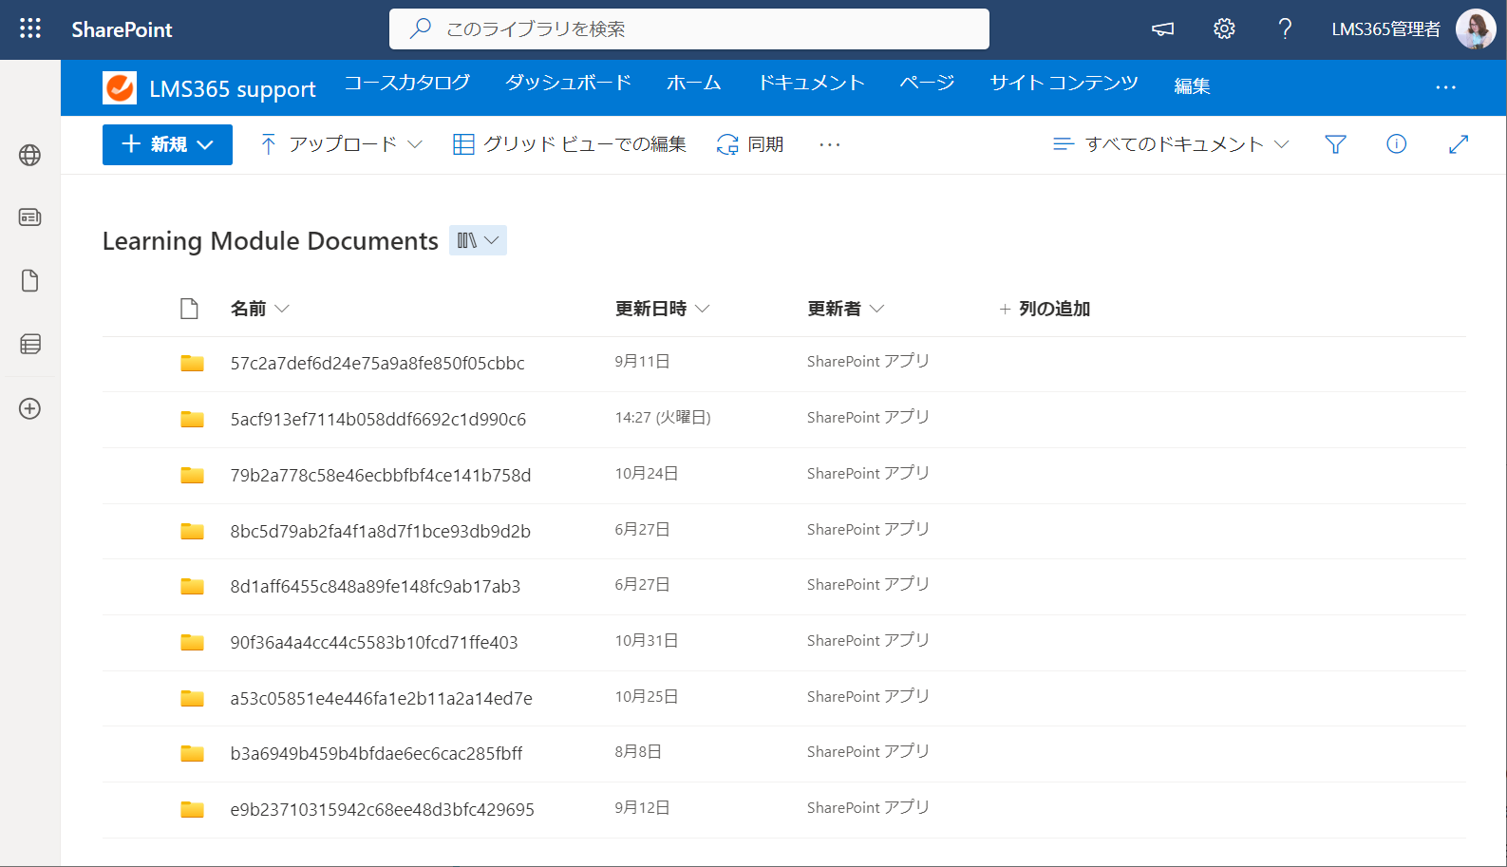Image resolution: width=1507 pixels, height=867 pixels.
Task: Click the 14:27 (火曜日) modified date cell
Action: click(663, 417)
